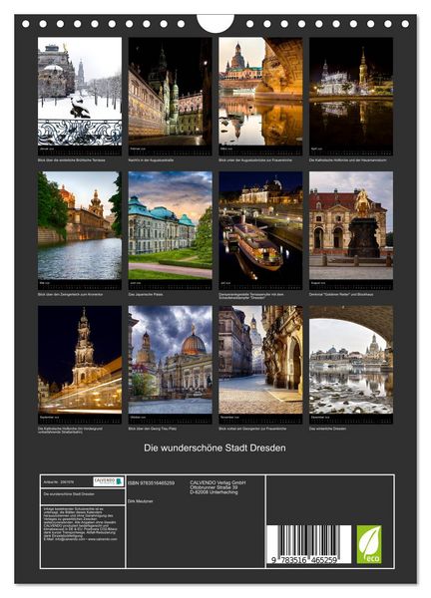This screenshot has width=431, height=598.
Task: Click caption 'Das Japanische Palais'
Action: (x=146, y=294)
